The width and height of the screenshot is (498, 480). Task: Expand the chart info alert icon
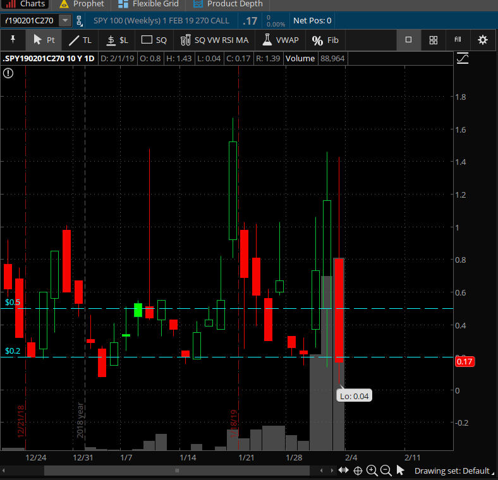click(x=8, y=73)
